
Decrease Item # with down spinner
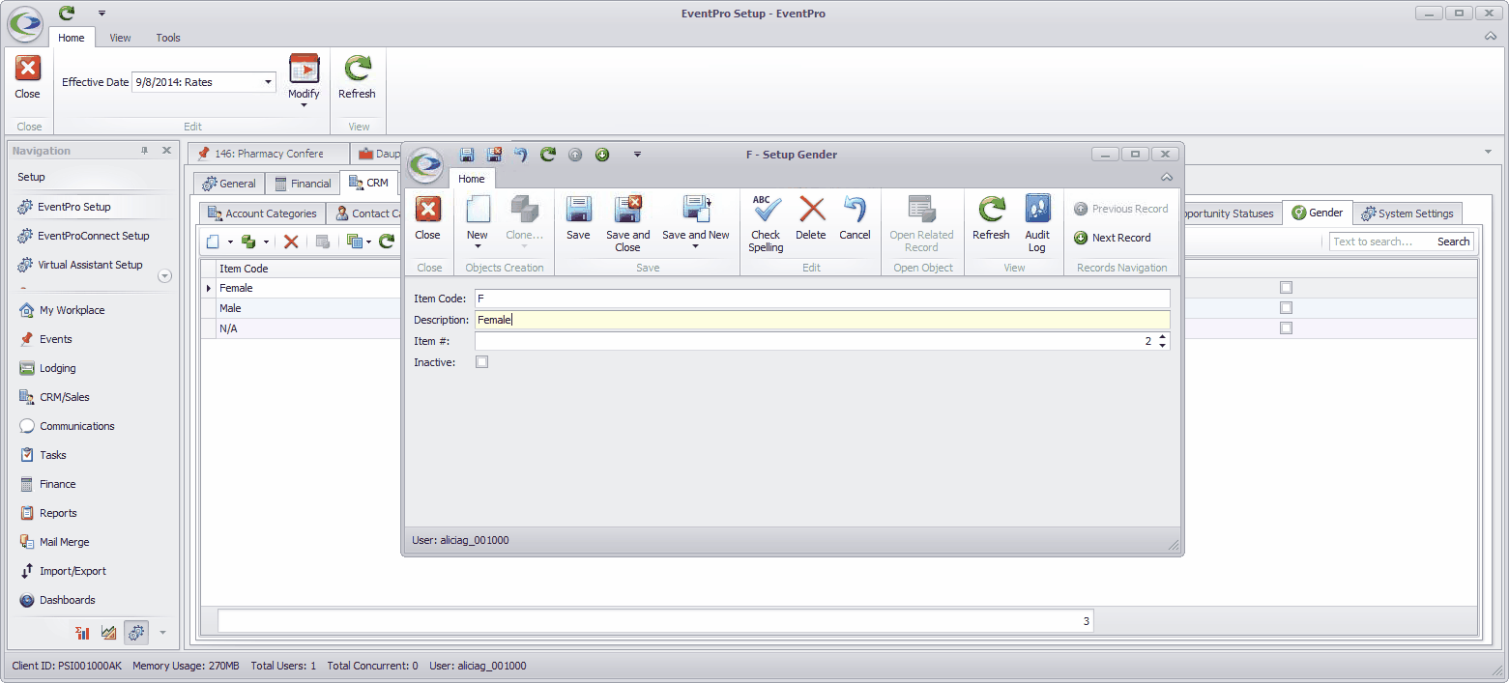1162,346
